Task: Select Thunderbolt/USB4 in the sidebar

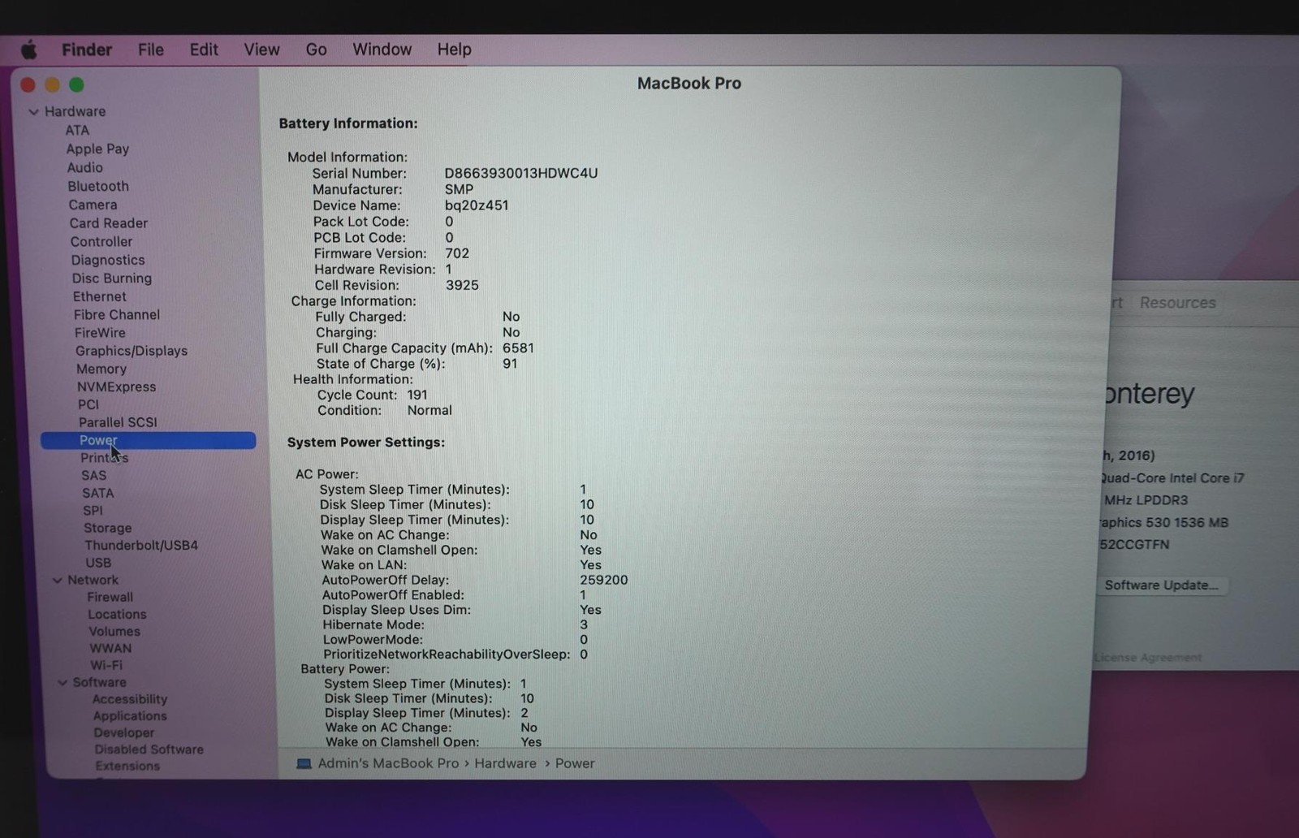Action: tap(141, 546)
